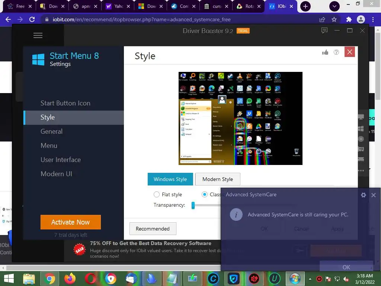Click the red SALE badge icon
The width and height of the screenshot is (381, 286).
pos(80,250)
